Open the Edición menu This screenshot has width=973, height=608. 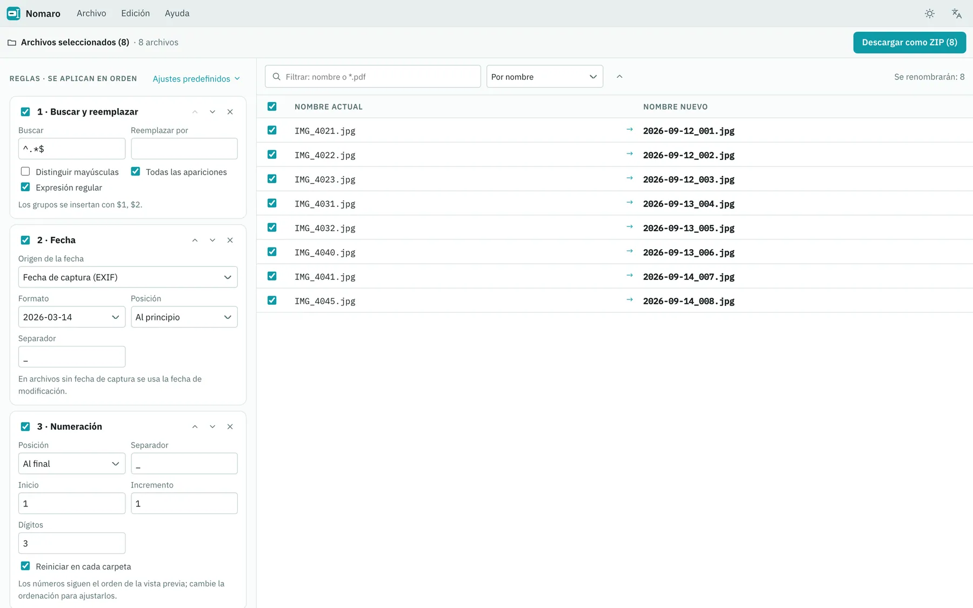(136, 14)
